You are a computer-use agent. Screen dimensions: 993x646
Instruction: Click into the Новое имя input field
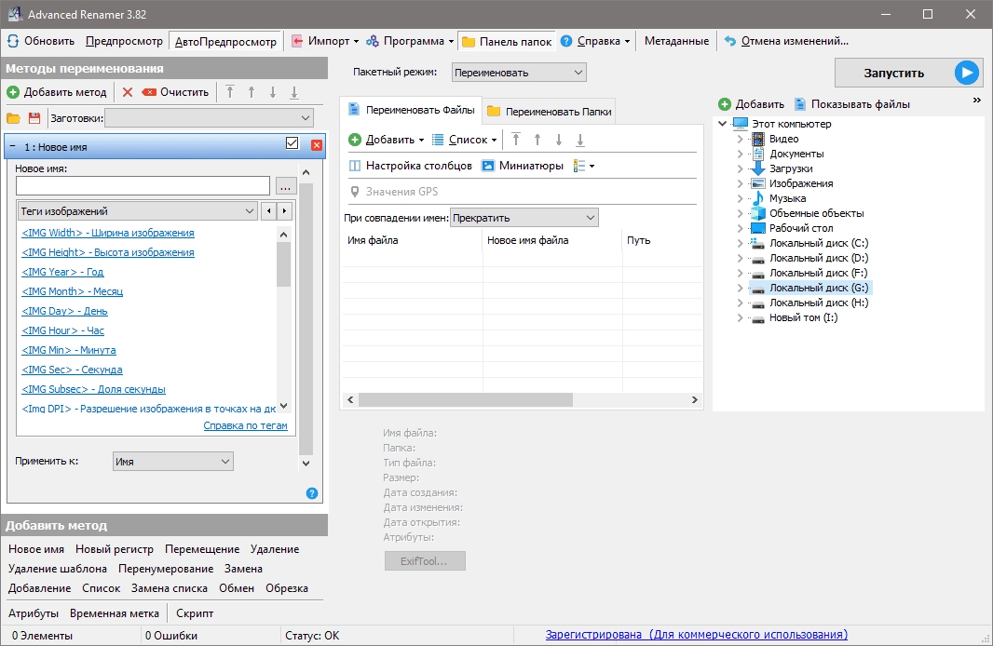pyautogui.click(x=143, y=186)
